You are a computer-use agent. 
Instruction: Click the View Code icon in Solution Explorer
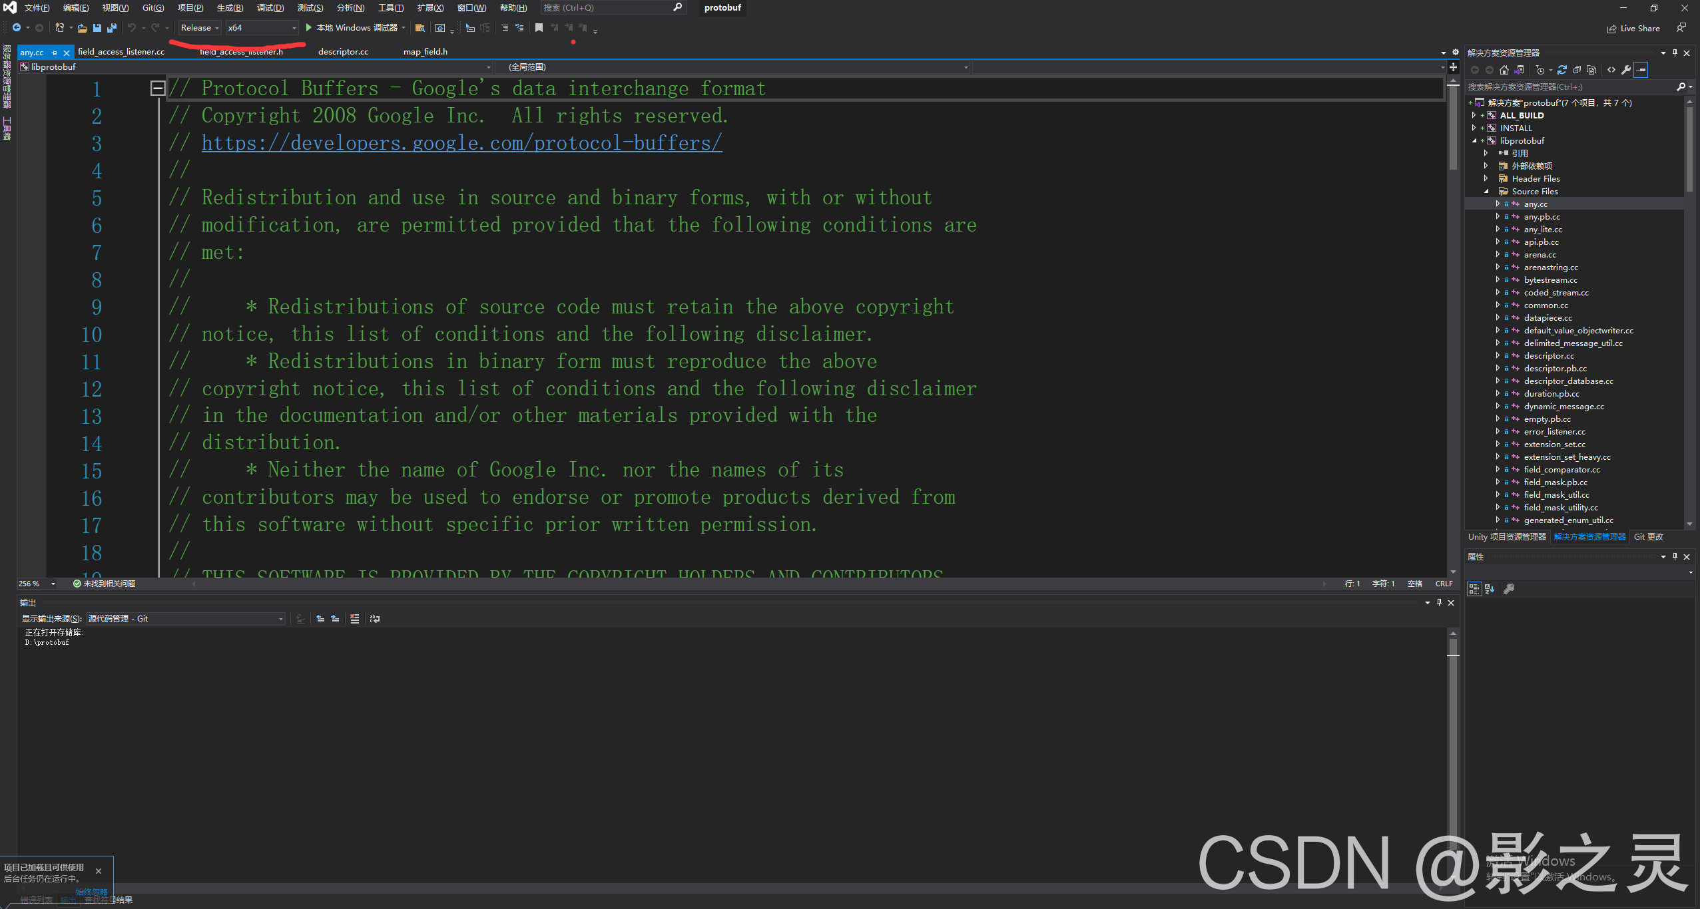tap(1611, 70)
